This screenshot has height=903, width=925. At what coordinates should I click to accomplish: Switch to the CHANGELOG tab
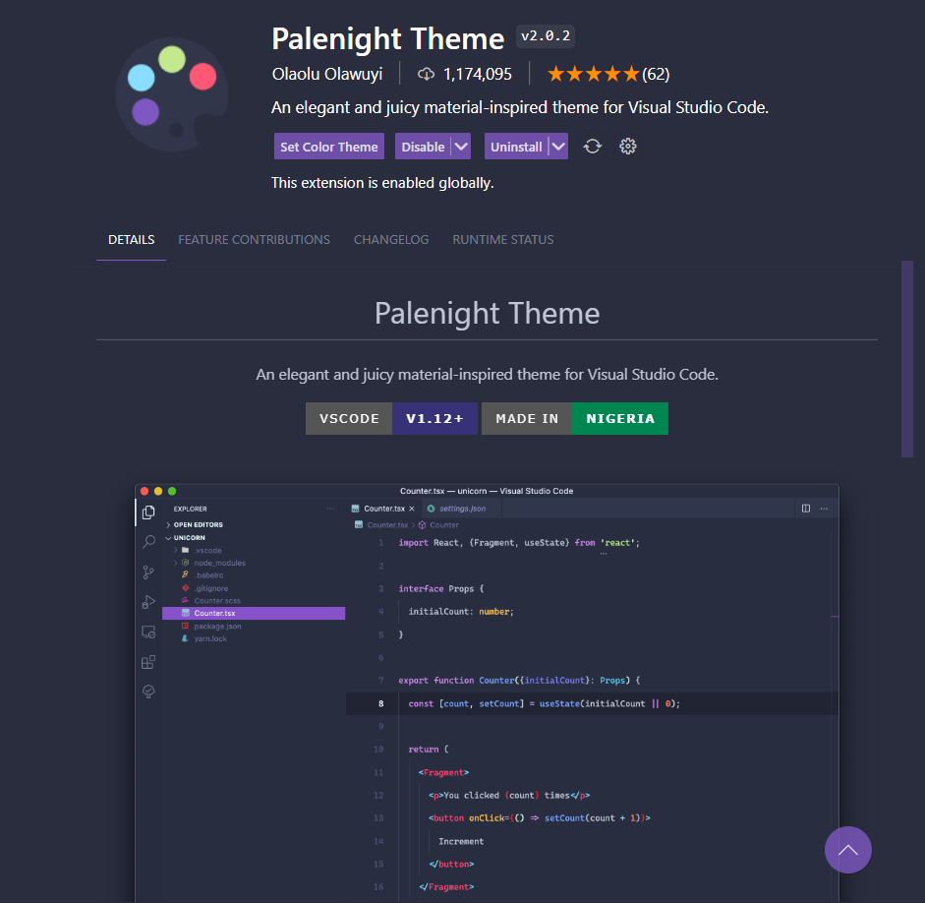pos(391,239)
